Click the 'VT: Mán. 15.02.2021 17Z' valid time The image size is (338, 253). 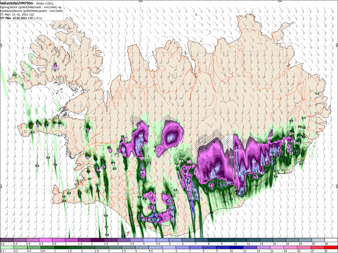tap(17, 18)
